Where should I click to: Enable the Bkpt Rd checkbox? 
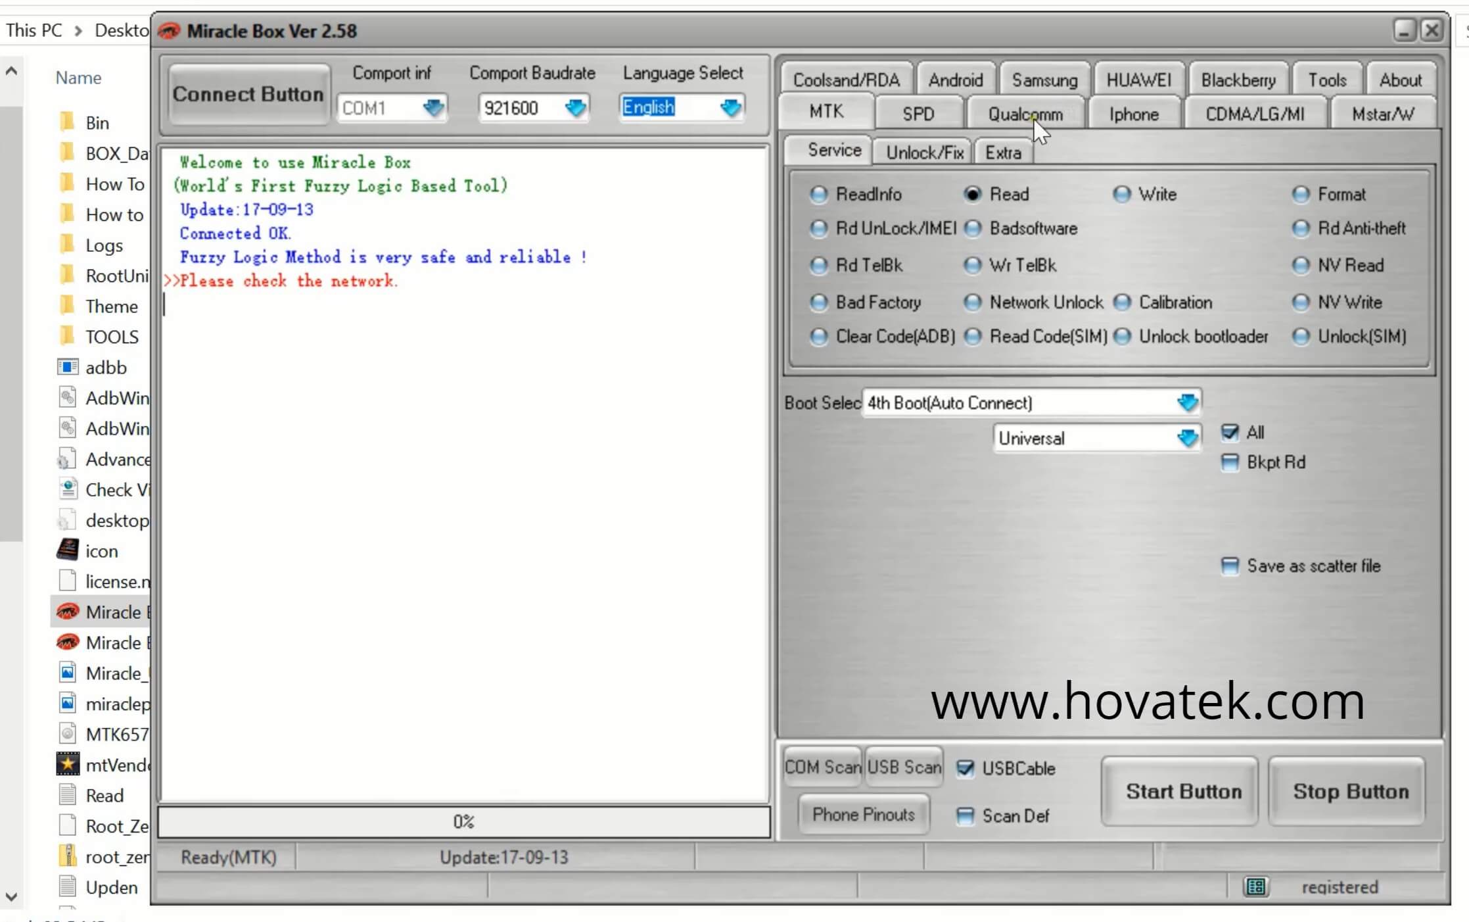pos(1229,462)
